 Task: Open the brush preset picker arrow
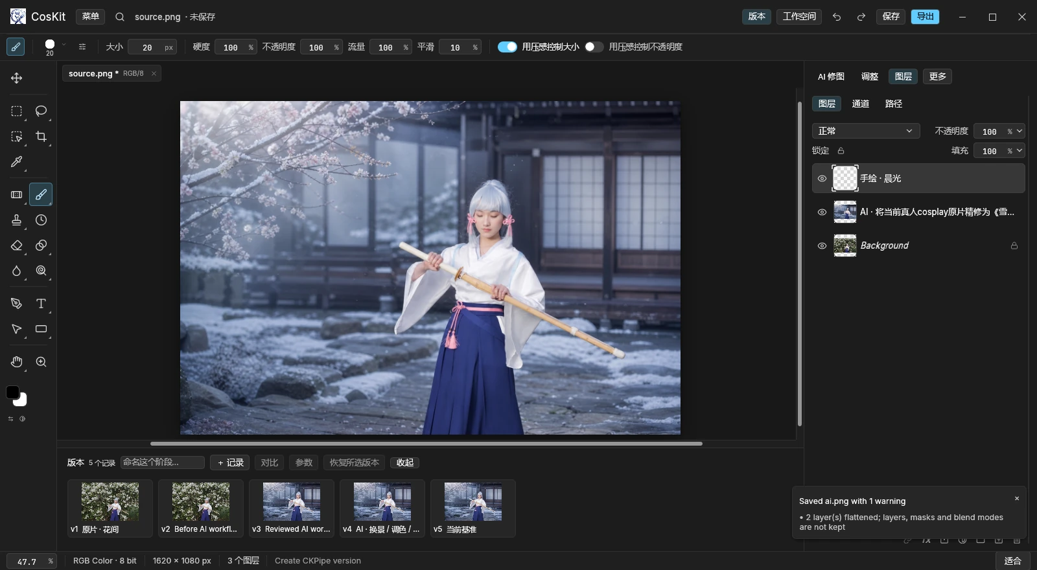pyautogui.click(x=64, y=45)
